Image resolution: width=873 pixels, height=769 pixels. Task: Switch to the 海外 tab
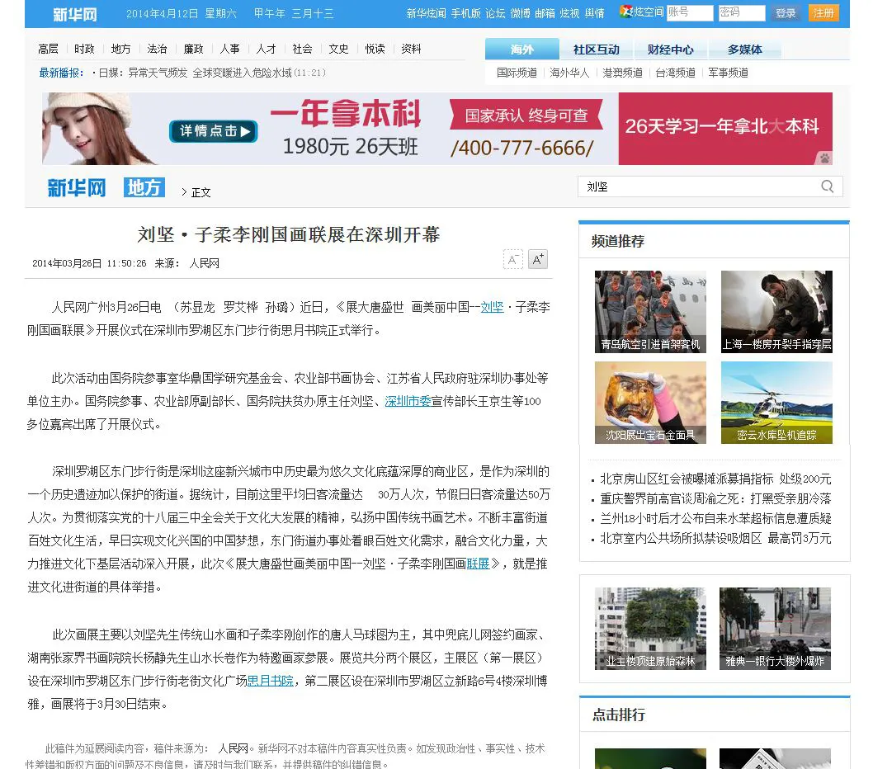(521, 49)
